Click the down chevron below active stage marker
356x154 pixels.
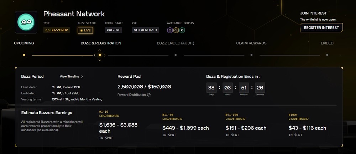coord(100,60)
